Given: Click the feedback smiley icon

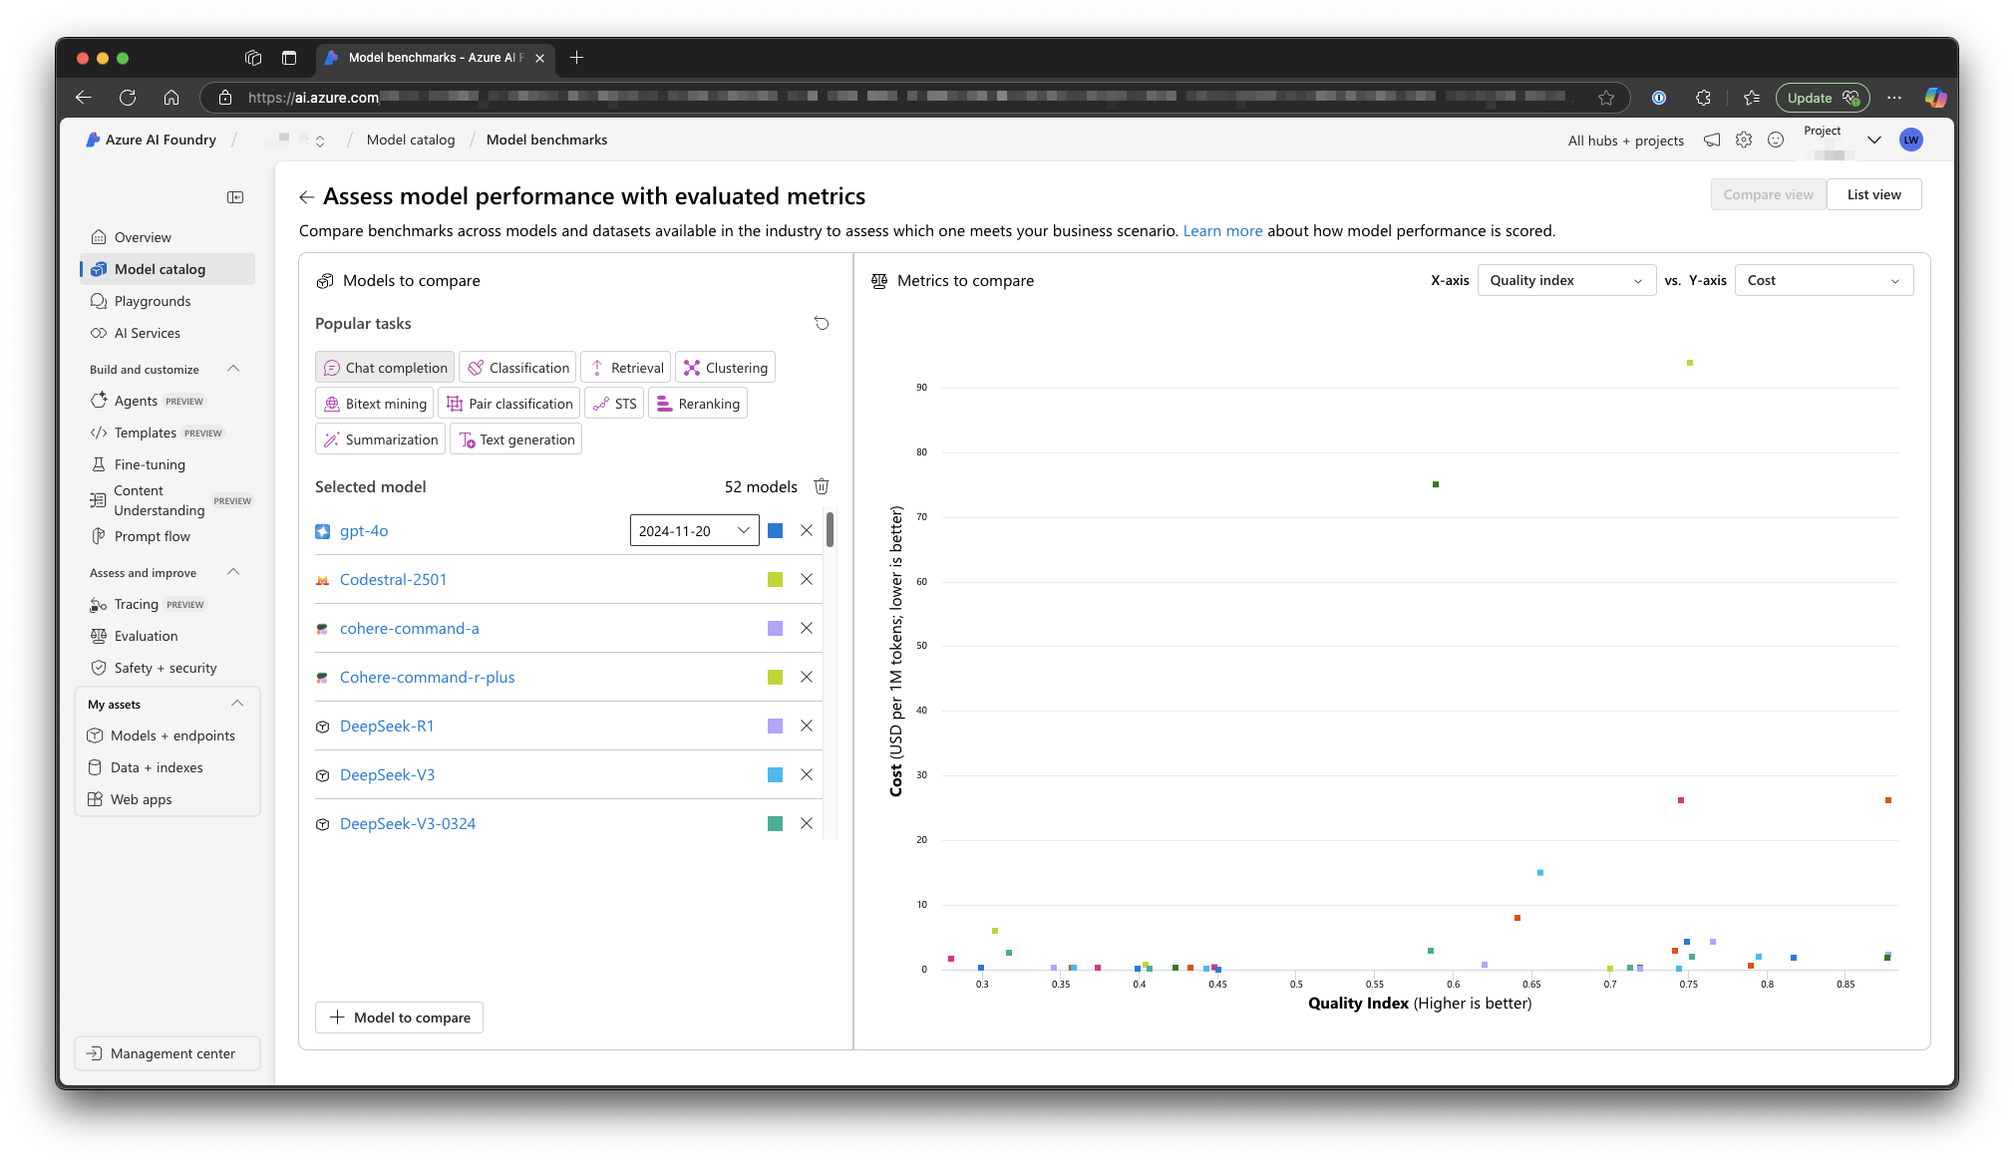Looking at the screenshot, I should [1776, 141].
